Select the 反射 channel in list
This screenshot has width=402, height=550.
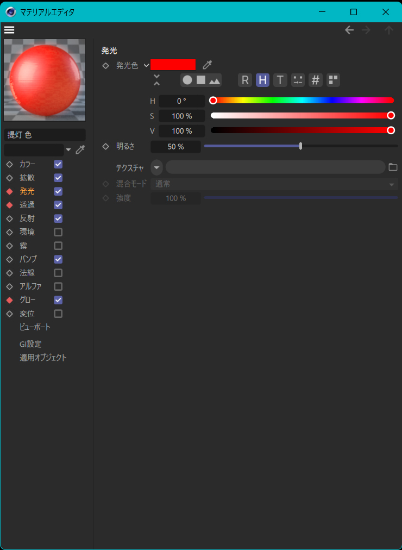click(x=27, y=218)
